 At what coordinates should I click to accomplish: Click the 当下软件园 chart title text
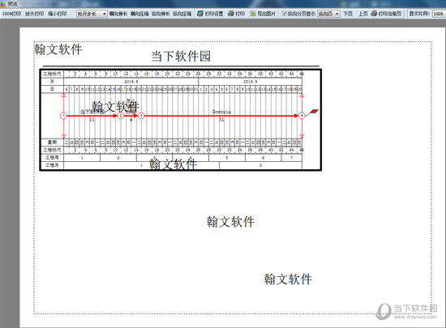click(181, 56)
